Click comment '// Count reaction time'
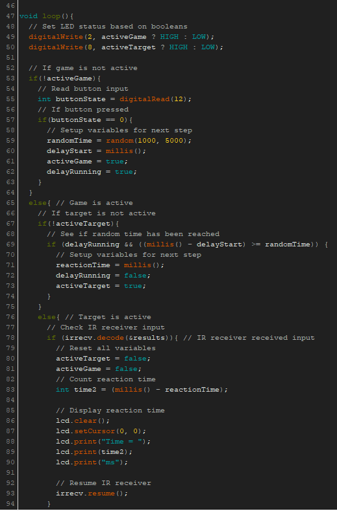The width and height of the screenshot is (337, 511). [106, 379]
